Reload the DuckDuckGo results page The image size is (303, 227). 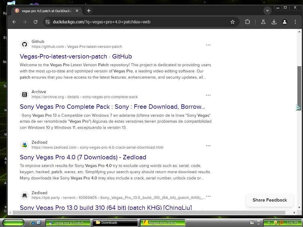tap(36, 22)
